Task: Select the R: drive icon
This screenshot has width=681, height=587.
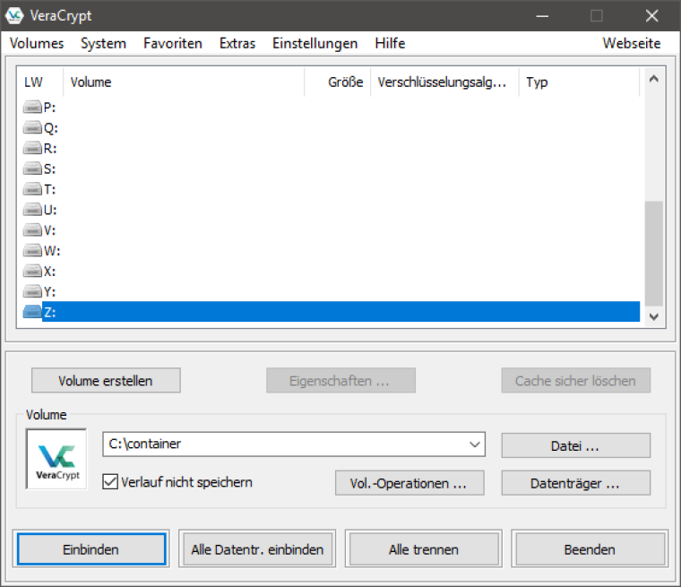Action: 32,148
